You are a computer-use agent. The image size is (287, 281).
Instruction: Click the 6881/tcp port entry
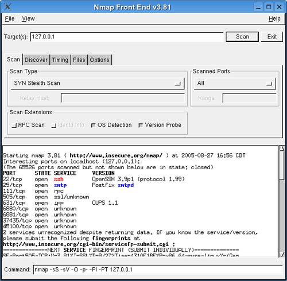[15, 215]
